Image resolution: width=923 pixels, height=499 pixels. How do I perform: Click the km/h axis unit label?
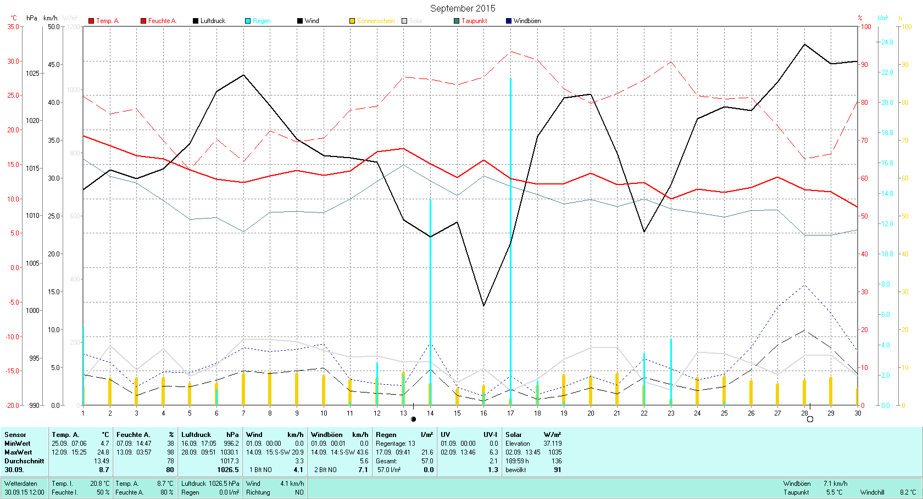51,18
